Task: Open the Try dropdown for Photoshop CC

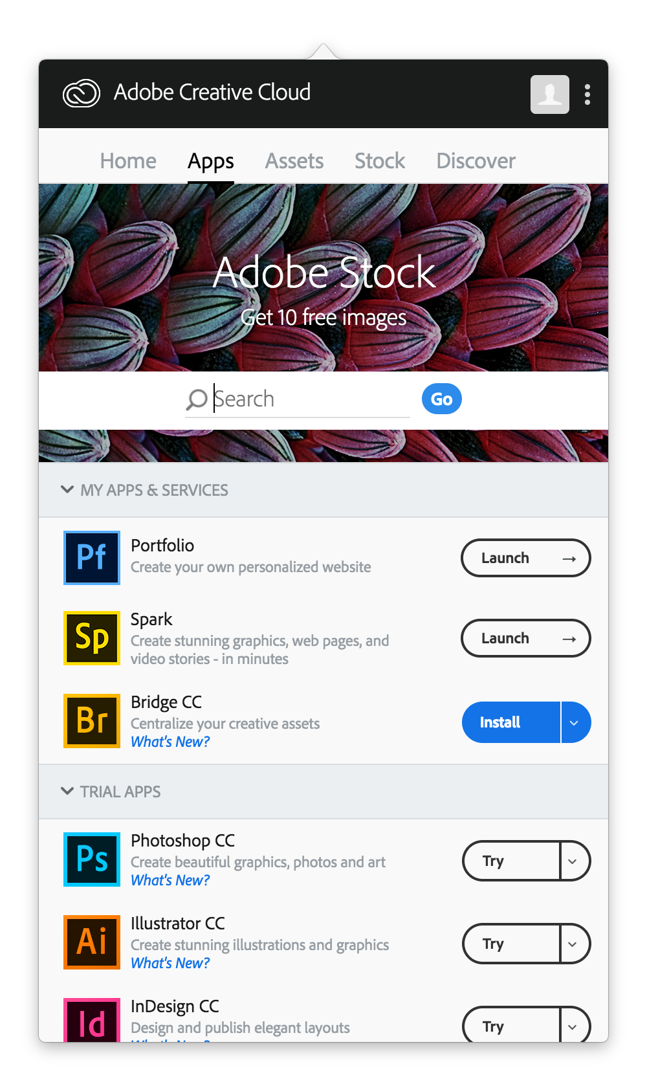Action: tap(572, 861)
